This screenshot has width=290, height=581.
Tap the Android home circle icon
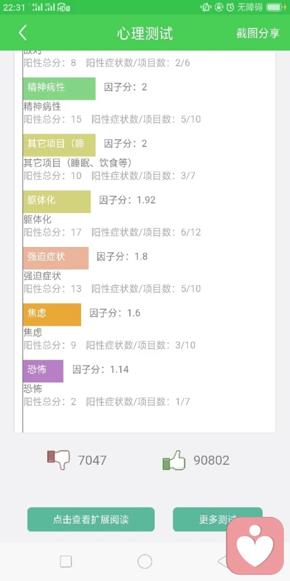pos(144,562)
